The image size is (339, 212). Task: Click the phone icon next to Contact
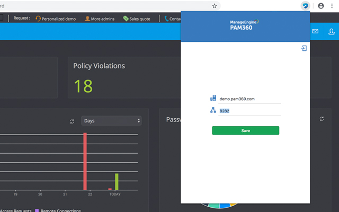pos(166,19)
